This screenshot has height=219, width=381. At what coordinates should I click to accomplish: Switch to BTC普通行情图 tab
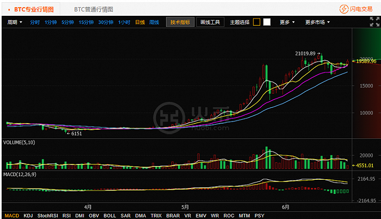click(x=94, y=9)
